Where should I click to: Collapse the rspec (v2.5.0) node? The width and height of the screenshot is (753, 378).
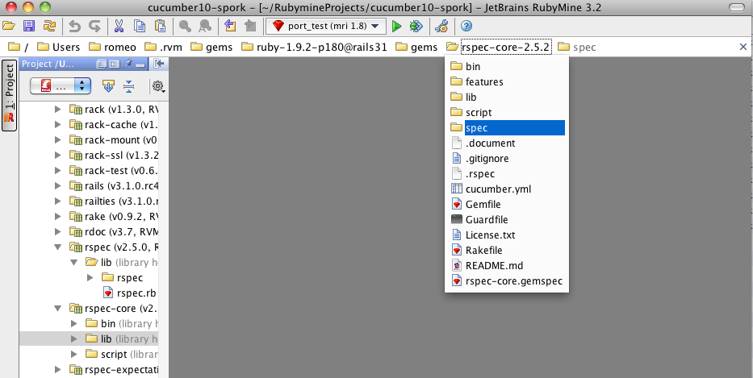point(57,247)
